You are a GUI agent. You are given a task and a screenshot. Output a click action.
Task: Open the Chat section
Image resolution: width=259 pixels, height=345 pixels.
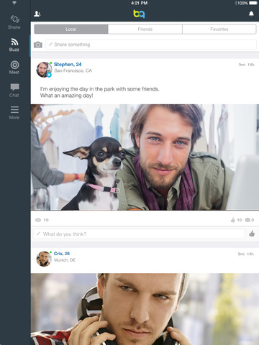coord(14,91)
